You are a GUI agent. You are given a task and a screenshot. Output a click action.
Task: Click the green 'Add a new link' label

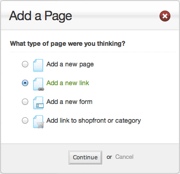[x=68, y=83]
